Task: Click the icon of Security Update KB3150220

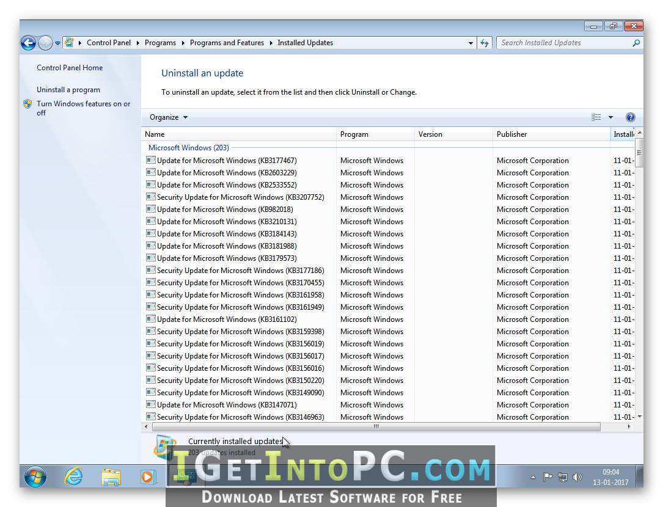Action: (150, 380)
